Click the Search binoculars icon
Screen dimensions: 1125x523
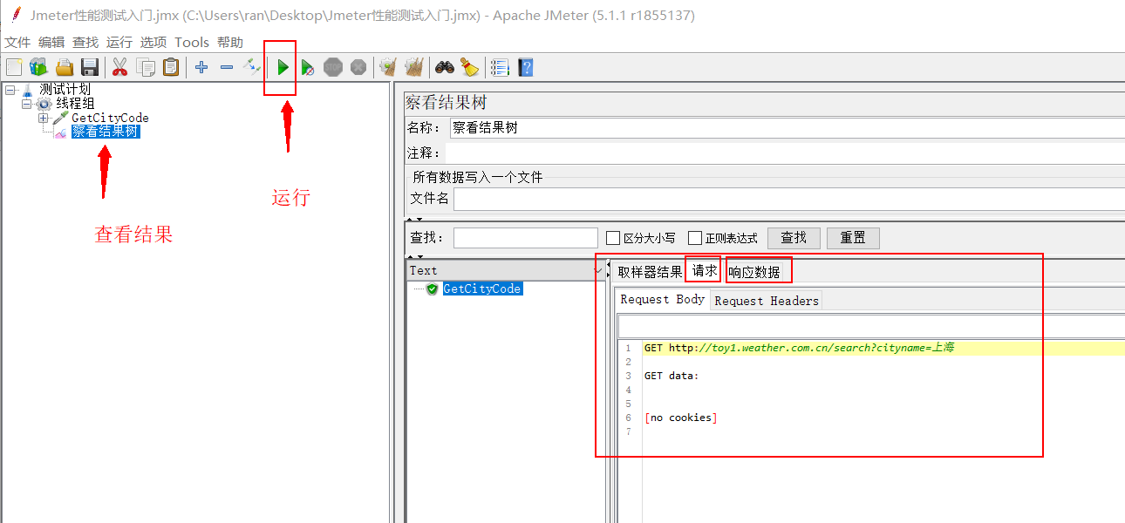pyautogui.click(x=445, y=67)
